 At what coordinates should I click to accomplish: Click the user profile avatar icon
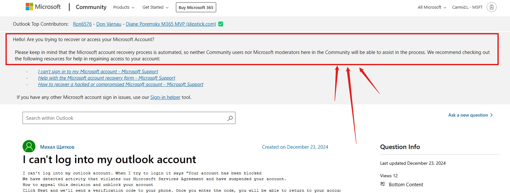491,7
